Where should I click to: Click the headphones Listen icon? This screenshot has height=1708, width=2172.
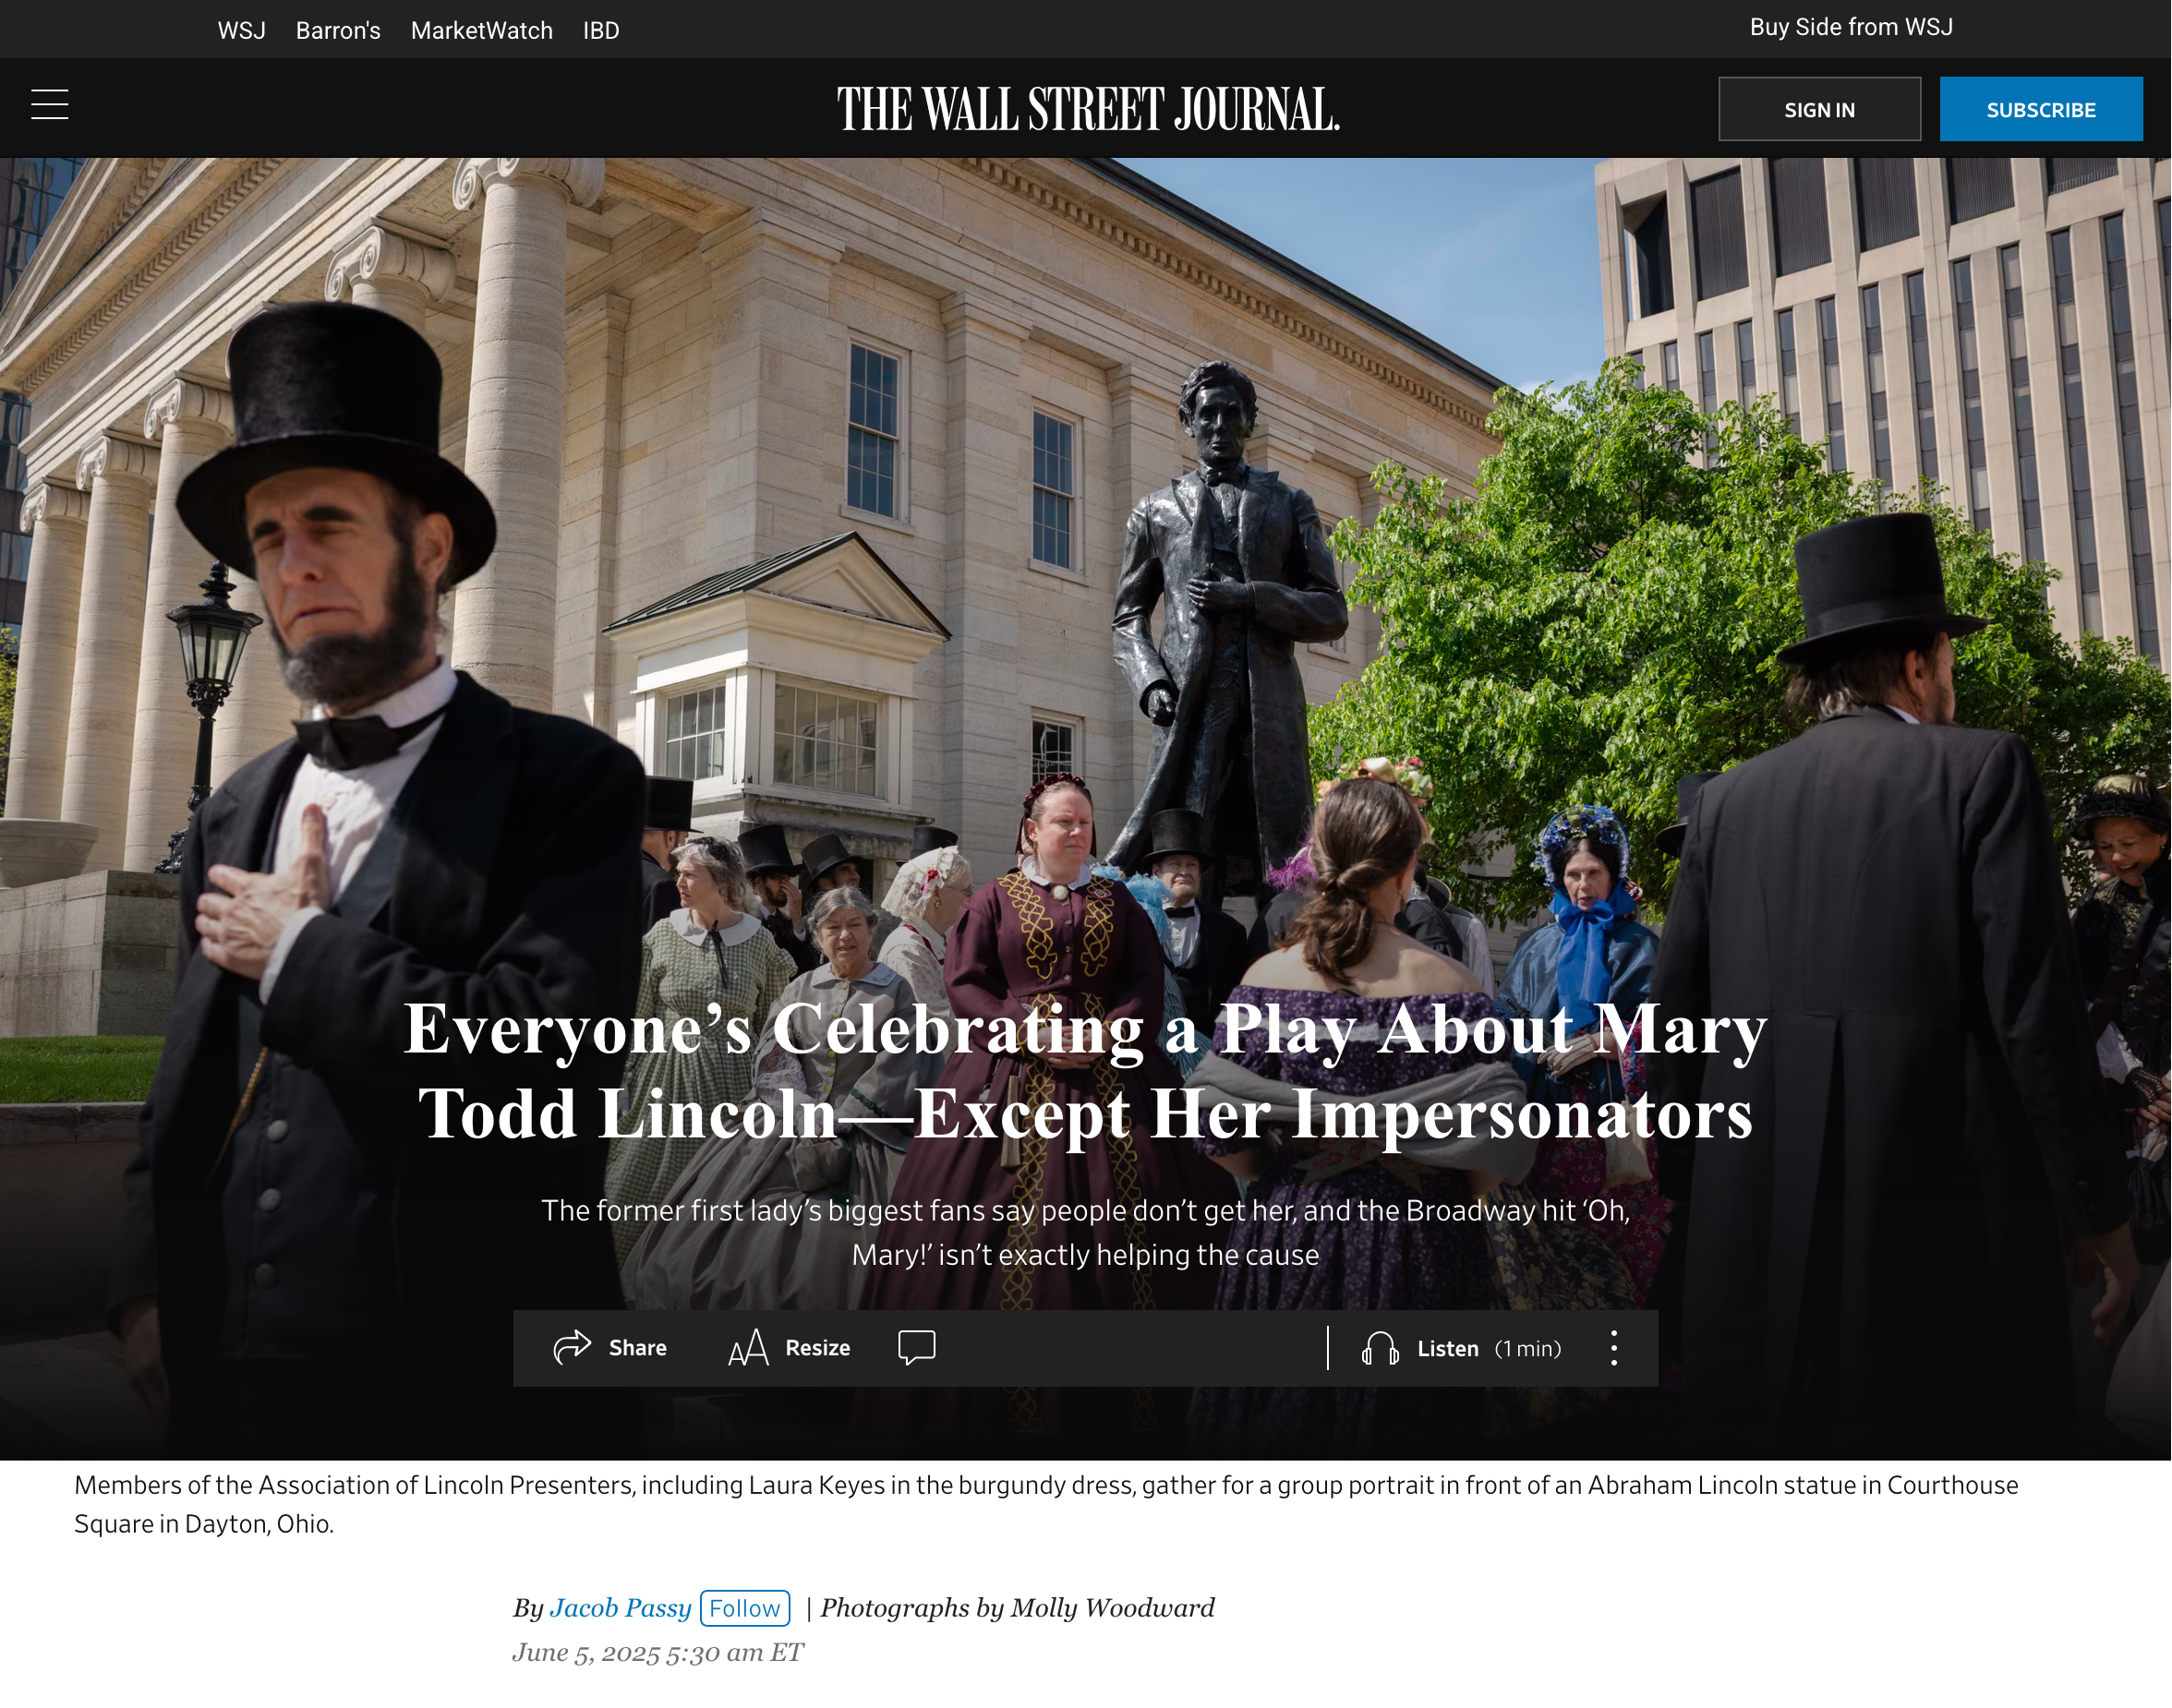1380,1348
